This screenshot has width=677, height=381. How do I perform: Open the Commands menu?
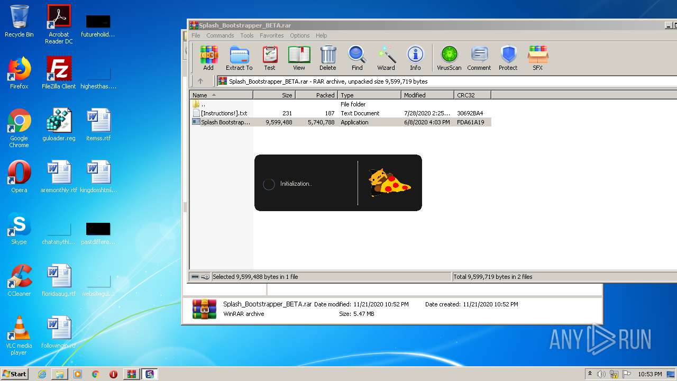(x=220, y=35)
